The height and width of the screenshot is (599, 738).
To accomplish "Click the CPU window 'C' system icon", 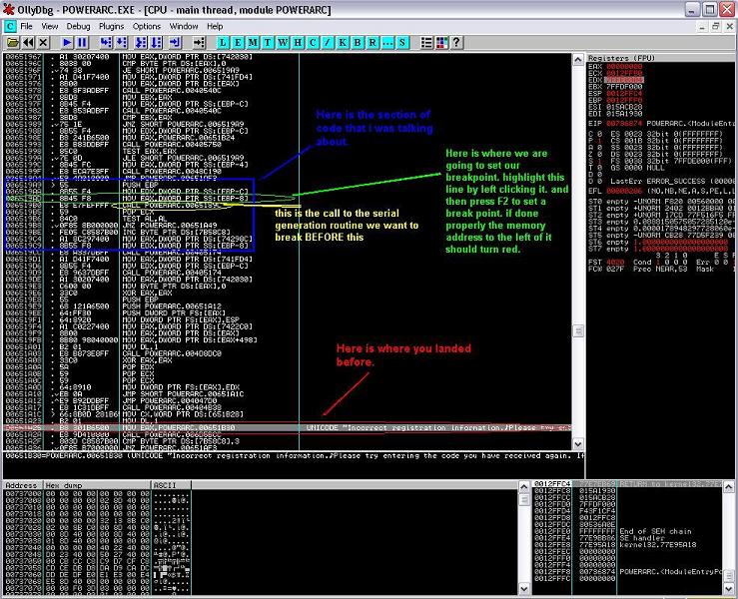I will 10,26.
